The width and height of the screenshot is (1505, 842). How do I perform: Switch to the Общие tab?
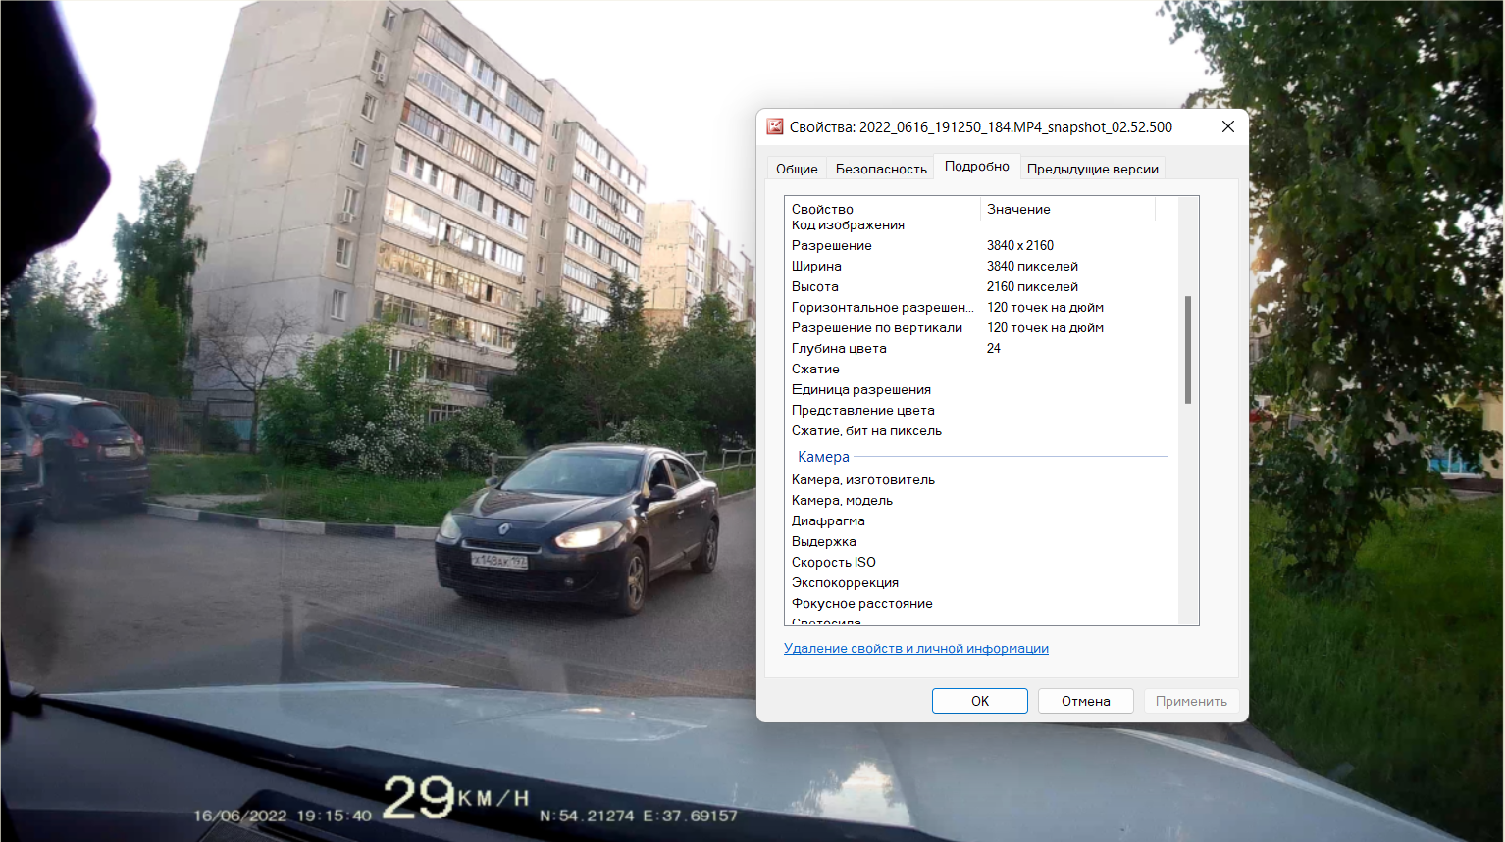[796, 169]
